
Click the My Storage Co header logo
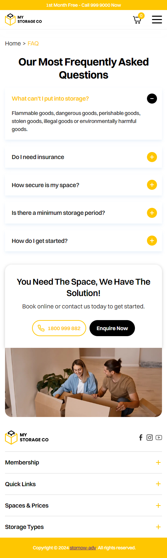point(23,19)
